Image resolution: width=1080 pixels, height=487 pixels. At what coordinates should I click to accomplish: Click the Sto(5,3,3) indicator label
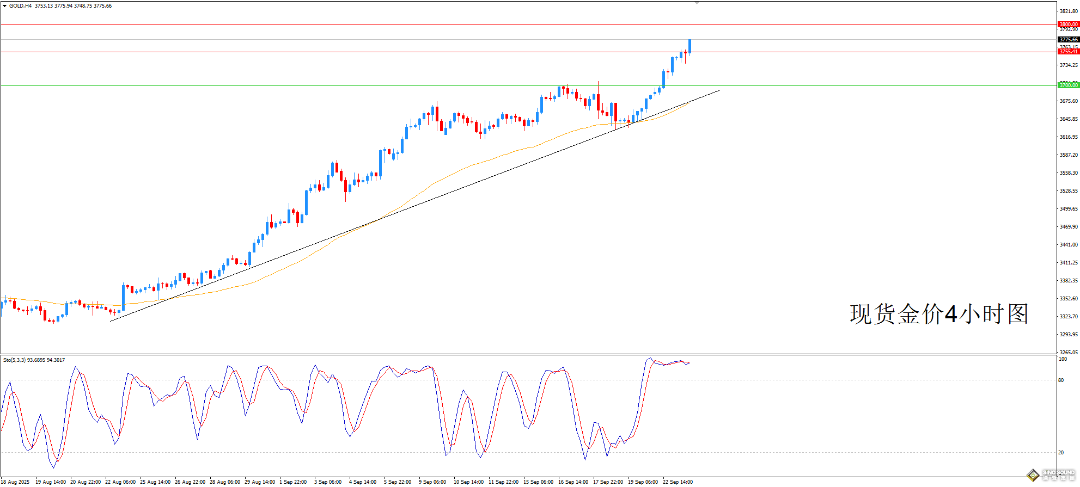pyautogui.click(x=15, y=360)
